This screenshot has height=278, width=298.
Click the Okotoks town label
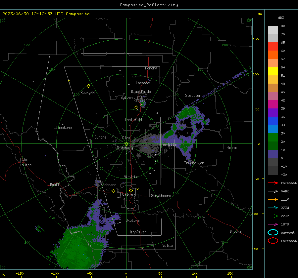click(x=132, y=220)
